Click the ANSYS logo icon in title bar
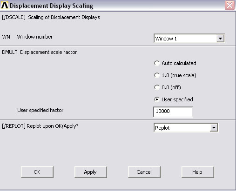 point(5,5)
